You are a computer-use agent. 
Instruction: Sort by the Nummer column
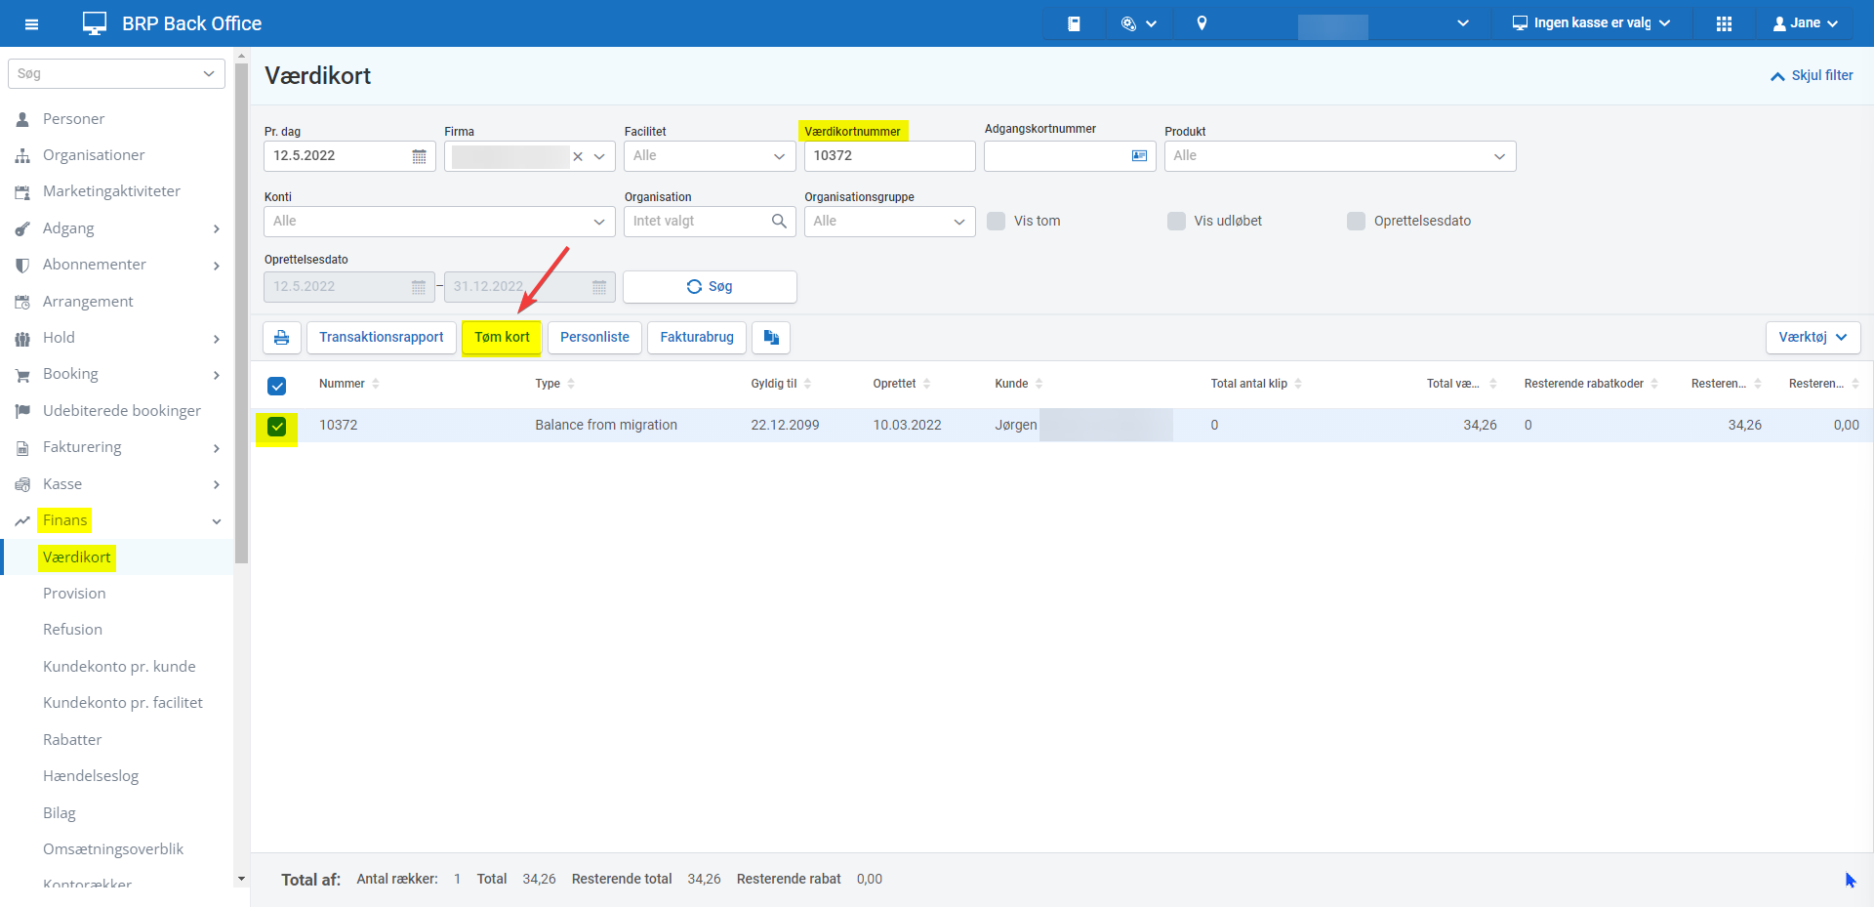point(348,384)
